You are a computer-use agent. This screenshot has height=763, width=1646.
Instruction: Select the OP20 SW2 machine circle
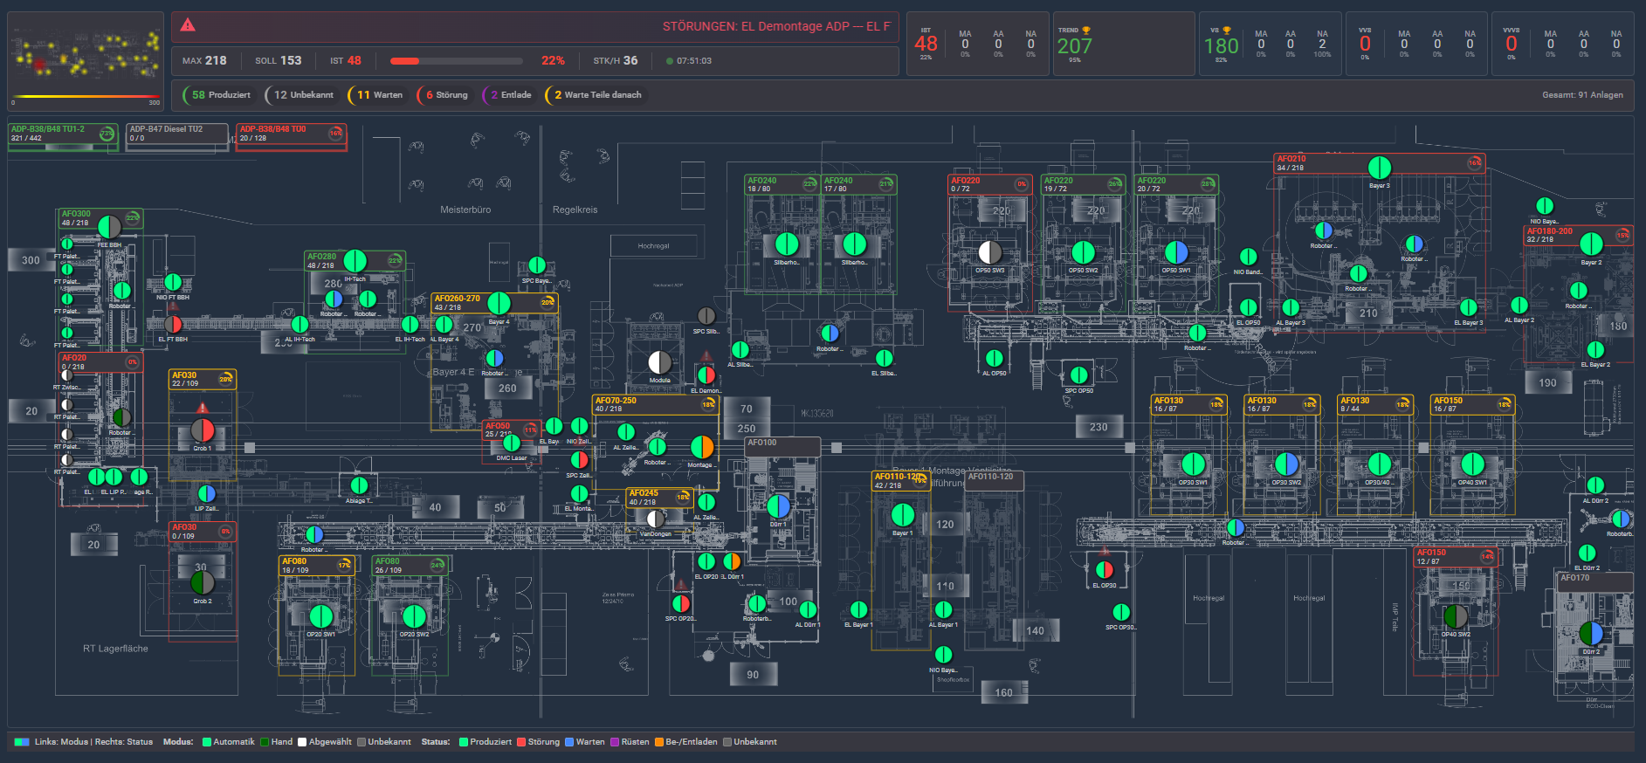[x=414, y=616]
